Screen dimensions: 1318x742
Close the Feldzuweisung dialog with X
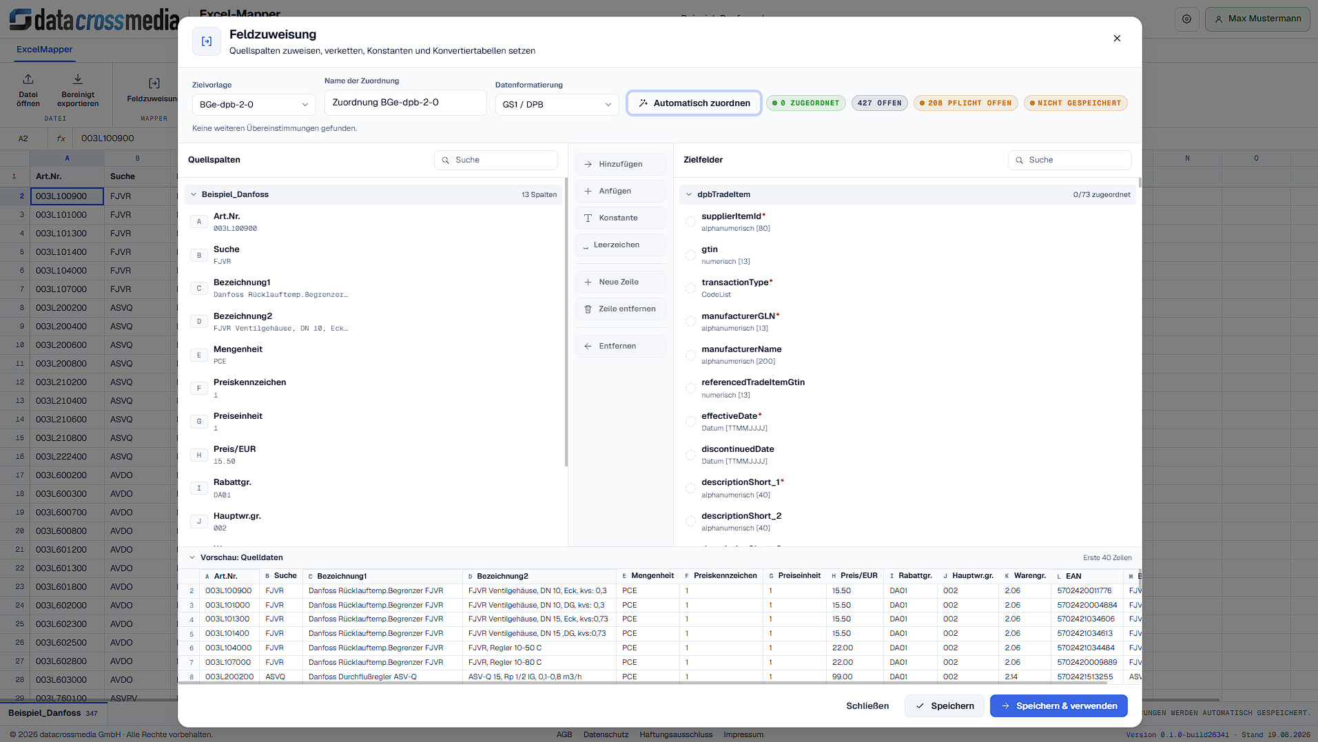coord(1117,39)
